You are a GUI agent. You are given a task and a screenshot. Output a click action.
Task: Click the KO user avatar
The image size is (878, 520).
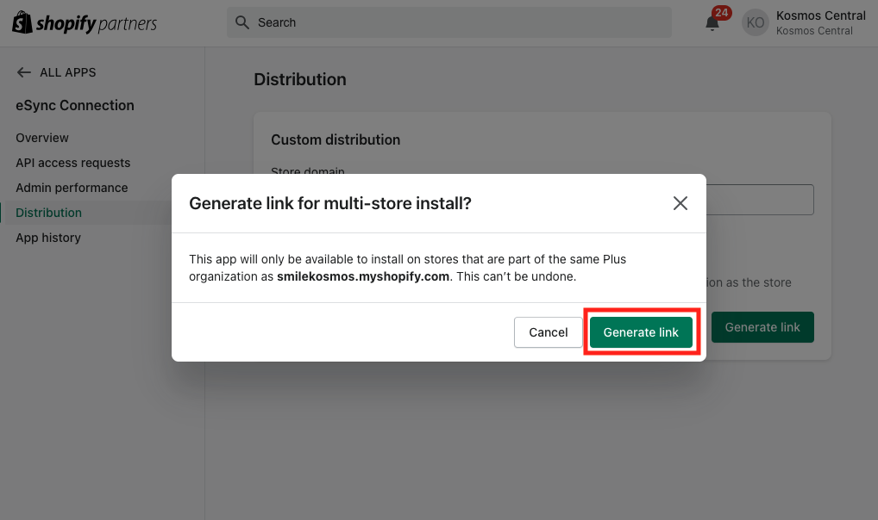point(756,23)
